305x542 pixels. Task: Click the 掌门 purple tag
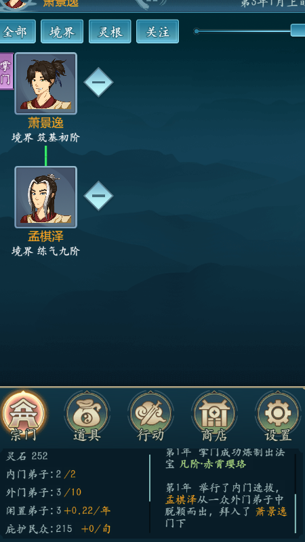click(6, 71)
